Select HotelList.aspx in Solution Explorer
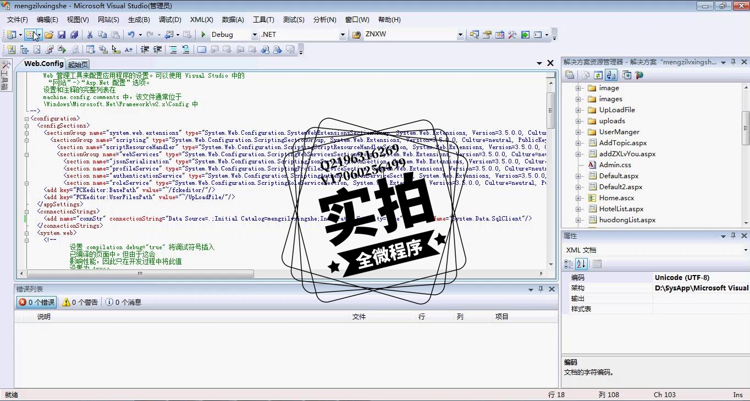Image resolution: width=750 pixels, height=401 pixels. click(621, 209)
